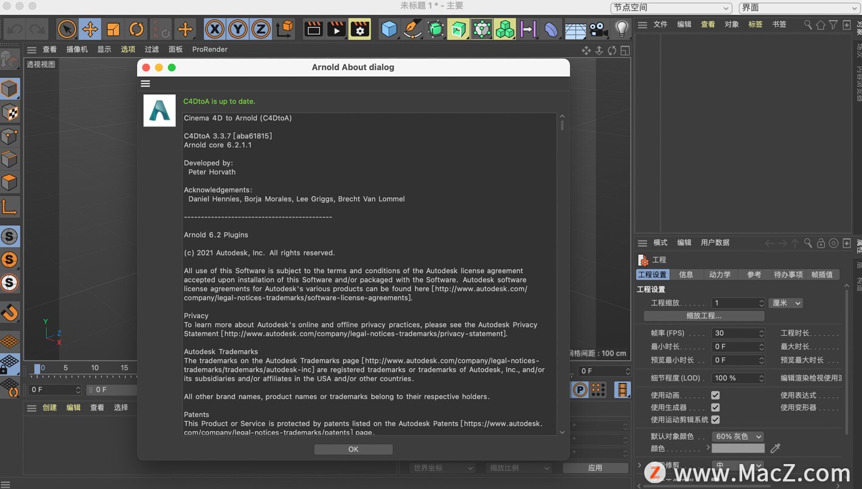The height and width of the screenshot is (489, 862).
Task: Uncheck the 使用生成器 checkbox
Action: (715, 407)
